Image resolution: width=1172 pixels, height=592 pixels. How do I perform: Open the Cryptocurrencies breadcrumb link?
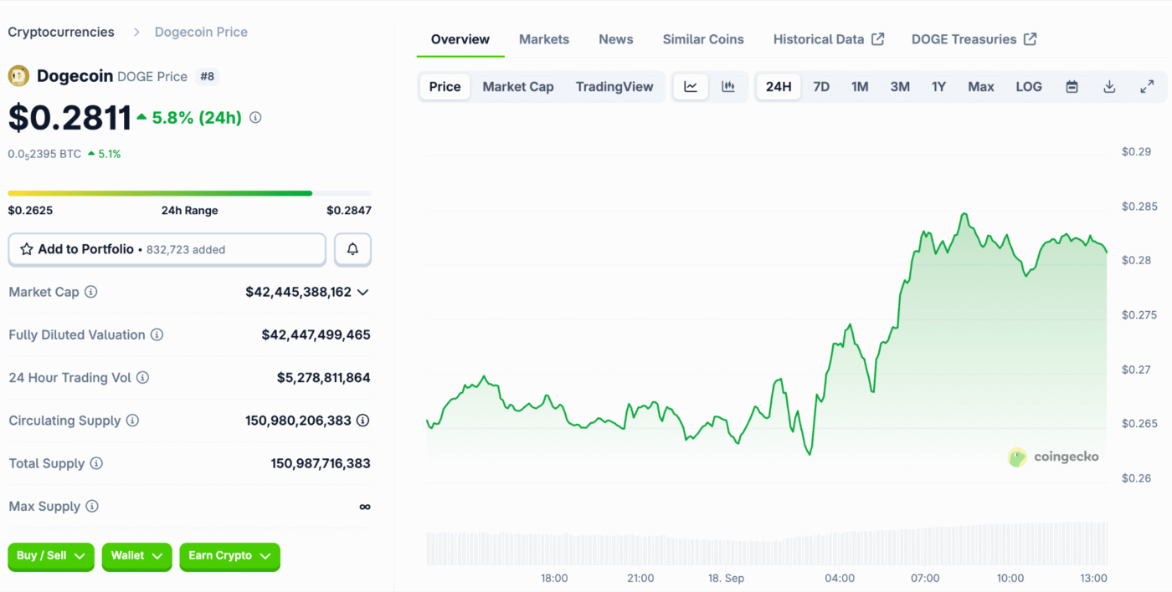[61, 32]
